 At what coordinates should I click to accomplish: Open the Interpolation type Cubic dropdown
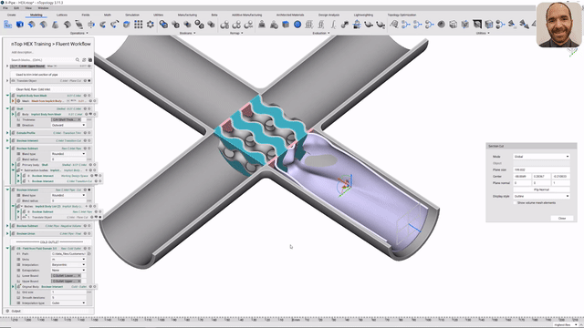pos(68,302)
